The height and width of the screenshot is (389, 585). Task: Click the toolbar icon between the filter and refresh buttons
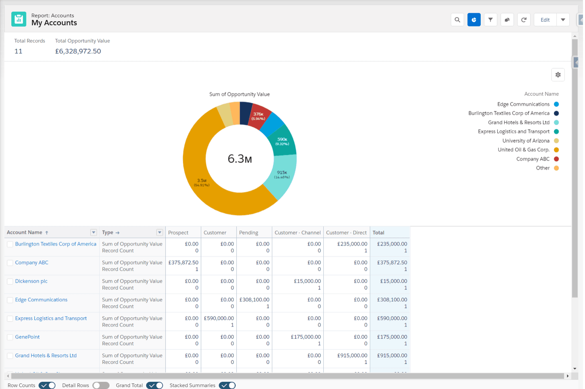pos(507,20)
